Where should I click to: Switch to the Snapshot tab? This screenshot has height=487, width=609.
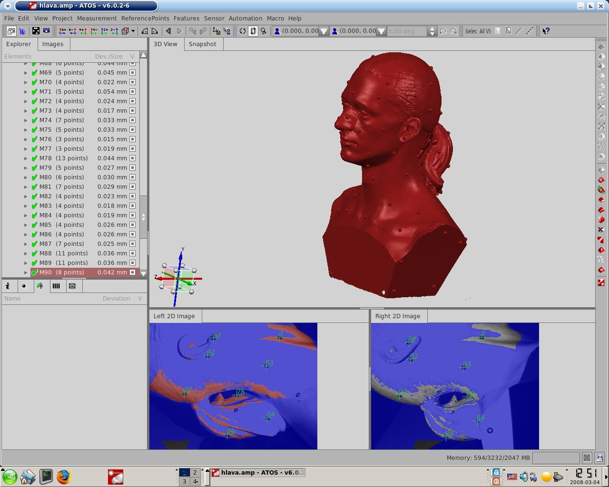[202, 44]
